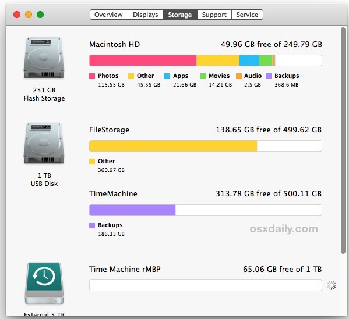Click the orange Audio legend swatch

239,76
